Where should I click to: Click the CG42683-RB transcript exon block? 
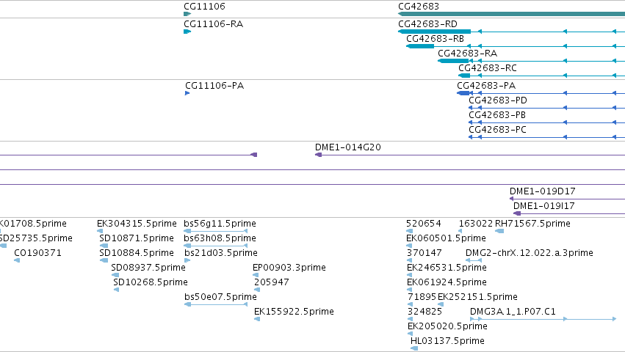pyautogui.click(x=420, y=46)
